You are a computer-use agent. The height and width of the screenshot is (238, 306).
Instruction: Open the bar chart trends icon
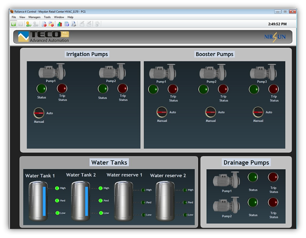pos(60,24)
